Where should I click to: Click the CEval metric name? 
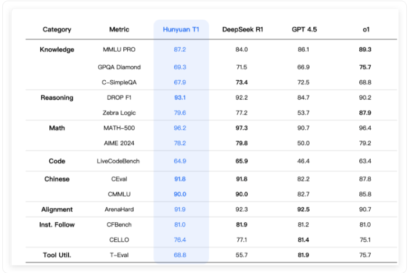[x=119, y=179]
